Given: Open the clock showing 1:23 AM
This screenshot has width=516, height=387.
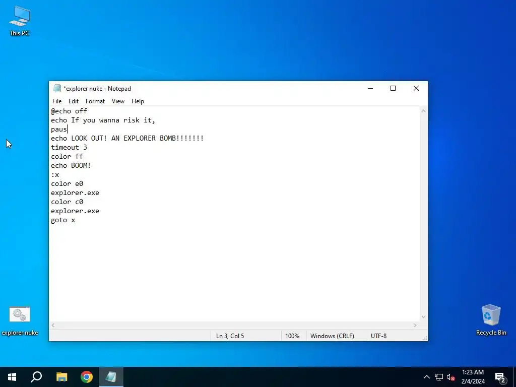Looking at the screenshot, I should (x=473, y=377).
